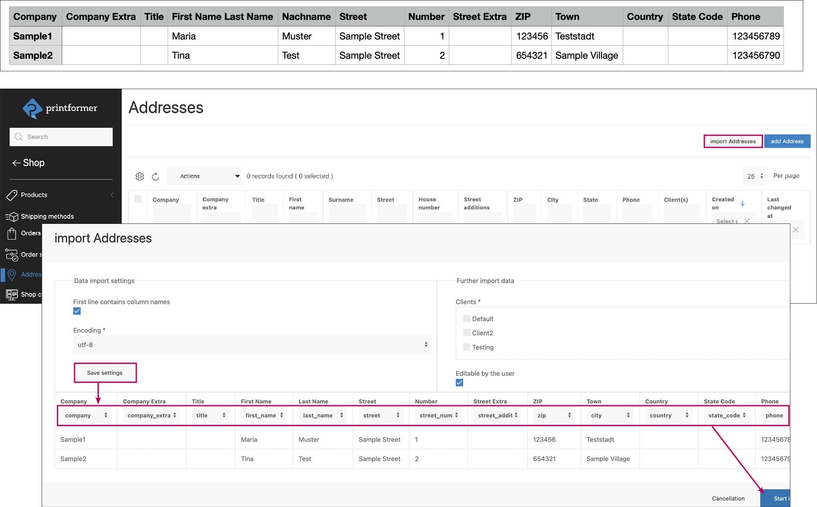Open the Encoding utf-8 dropdown
The width and height of the screenshot is (817, 507).
(252, 345)
